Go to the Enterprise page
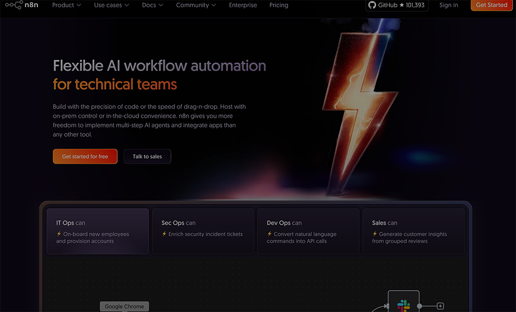Viewport: 516px width, 312px height. (243, 5)
